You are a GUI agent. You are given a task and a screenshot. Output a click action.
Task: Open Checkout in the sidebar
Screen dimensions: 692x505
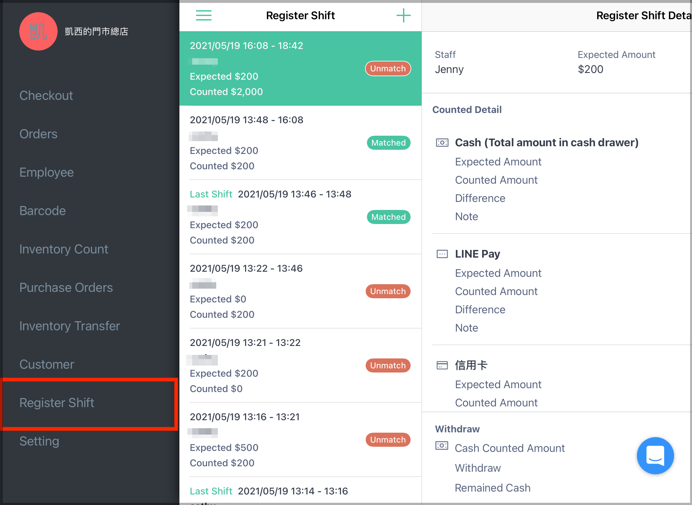tap(46, 95)
